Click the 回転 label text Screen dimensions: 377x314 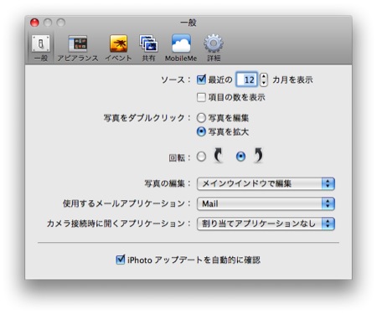179,158
